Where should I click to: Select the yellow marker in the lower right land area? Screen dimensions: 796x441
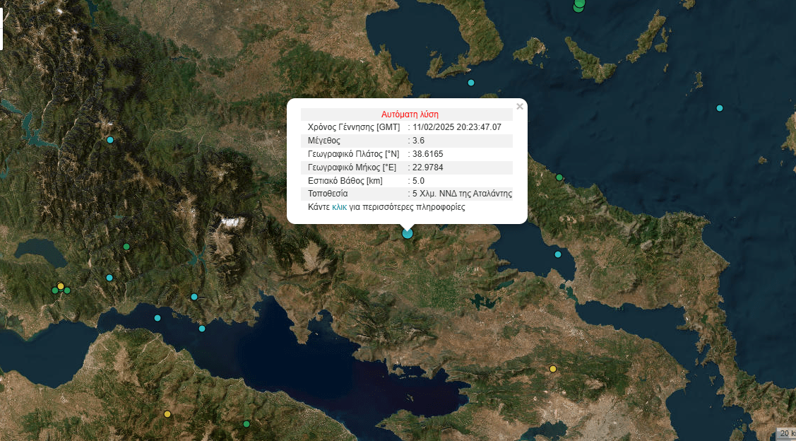(x=553, y=369)
